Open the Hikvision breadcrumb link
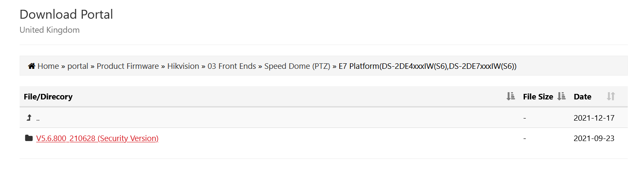The width and height of the screenshot is (641, 178). point(183,66)
